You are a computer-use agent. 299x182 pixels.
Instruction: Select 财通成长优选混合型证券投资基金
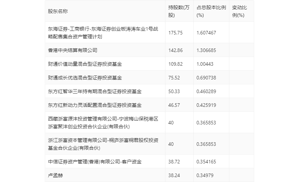pos(85,78)
